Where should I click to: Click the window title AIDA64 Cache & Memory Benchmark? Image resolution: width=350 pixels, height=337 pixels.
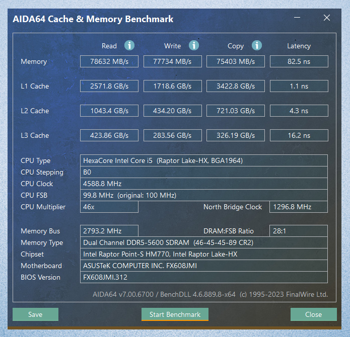coord(93,19)
